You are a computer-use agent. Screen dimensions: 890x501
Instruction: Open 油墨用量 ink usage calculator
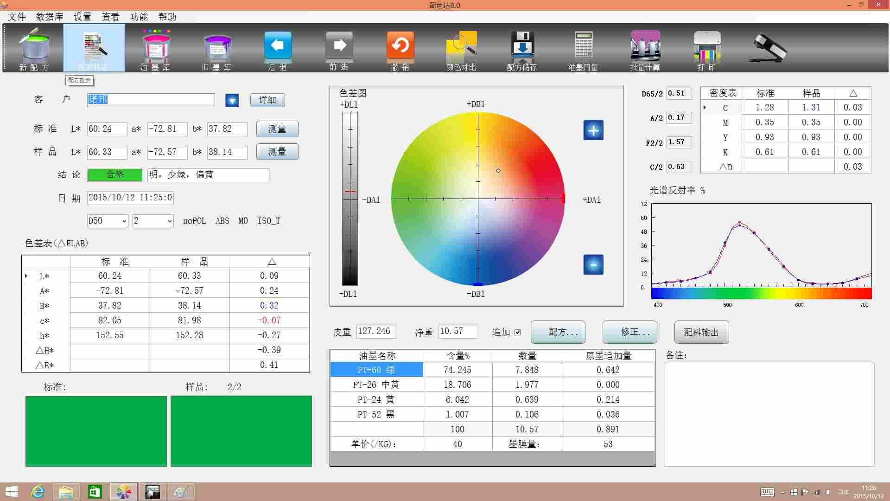(584, 49)
